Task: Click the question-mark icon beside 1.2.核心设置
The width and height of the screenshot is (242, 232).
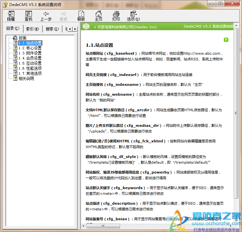Action: 15,48
